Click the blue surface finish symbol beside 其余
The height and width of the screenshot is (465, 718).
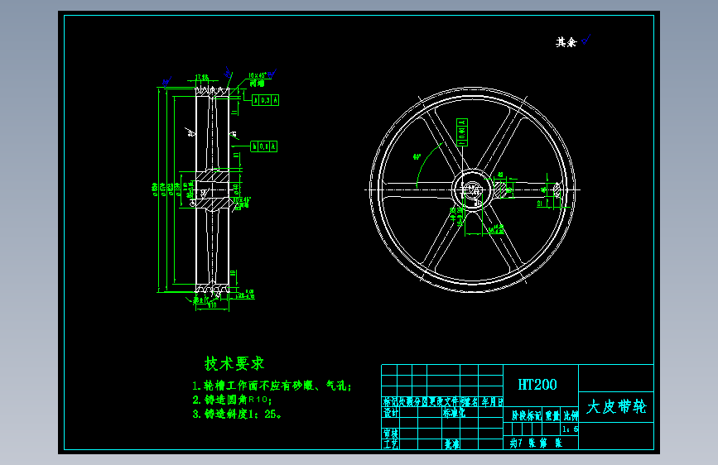tap(585, 41)
